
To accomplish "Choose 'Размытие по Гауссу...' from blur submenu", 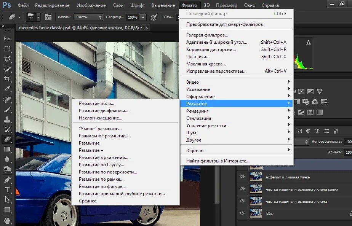I will (125, 165).
